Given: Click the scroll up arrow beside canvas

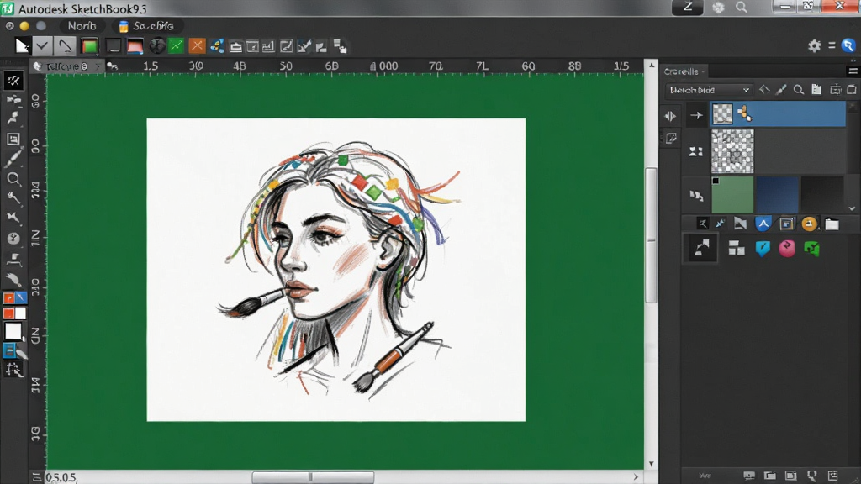Looking at the screenshot, I should point(652,66).
